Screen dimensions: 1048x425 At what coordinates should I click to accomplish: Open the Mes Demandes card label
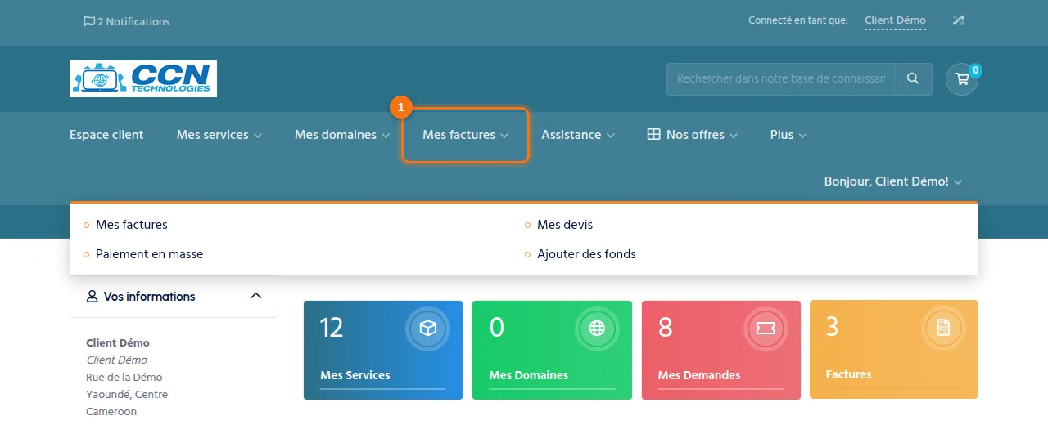click(x=699, y=375)
